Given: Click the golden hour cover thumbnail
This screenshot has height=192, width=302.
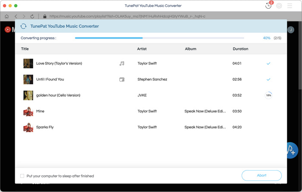Looking at the screenshot, I should (x=28, y=95).
